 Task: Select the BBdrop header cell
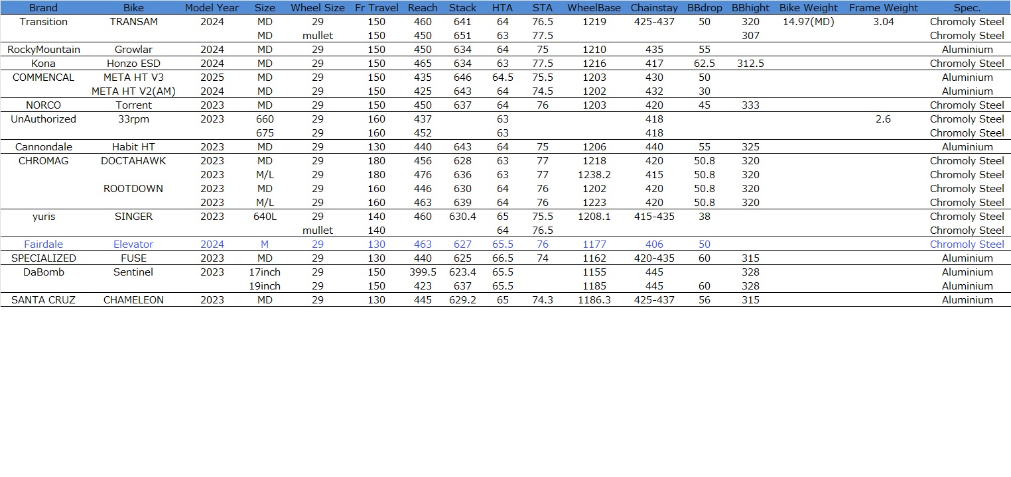(705, 8)
